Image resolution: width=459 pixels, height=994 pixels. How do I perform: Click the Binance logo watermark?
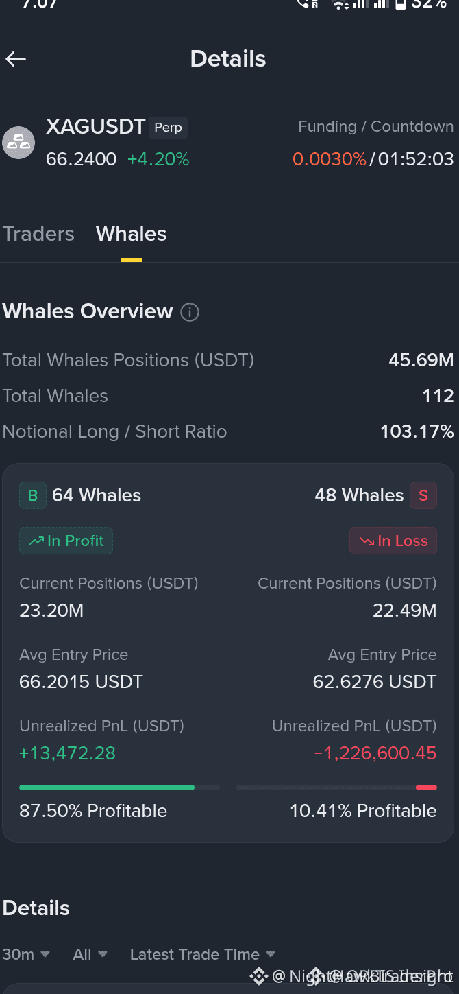click(x=258, y=975)
